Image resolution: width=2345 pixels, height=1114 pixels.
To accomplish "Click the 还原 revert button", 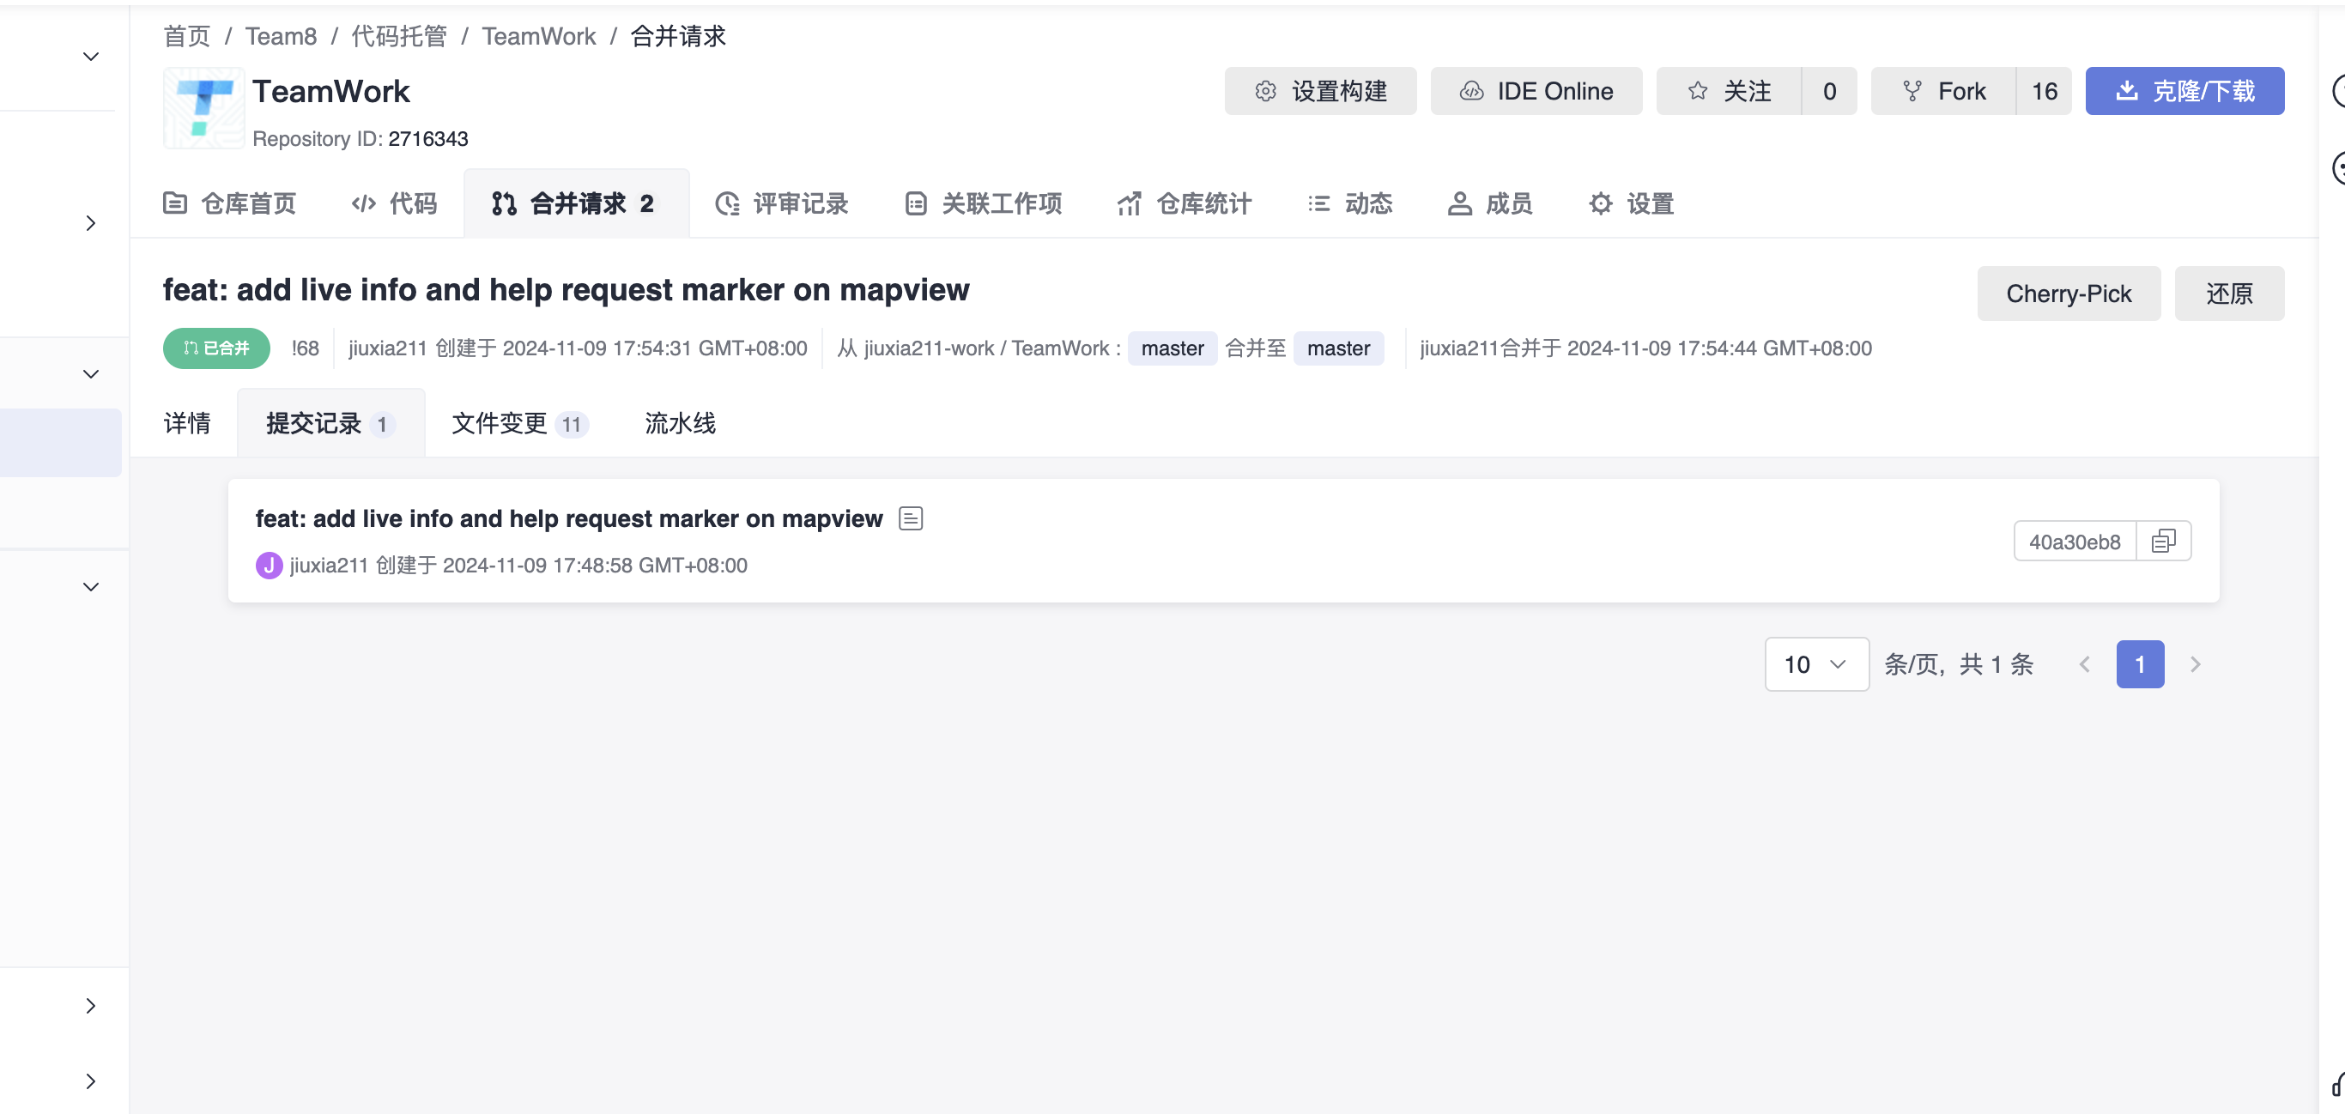I will coord(2228,294).
